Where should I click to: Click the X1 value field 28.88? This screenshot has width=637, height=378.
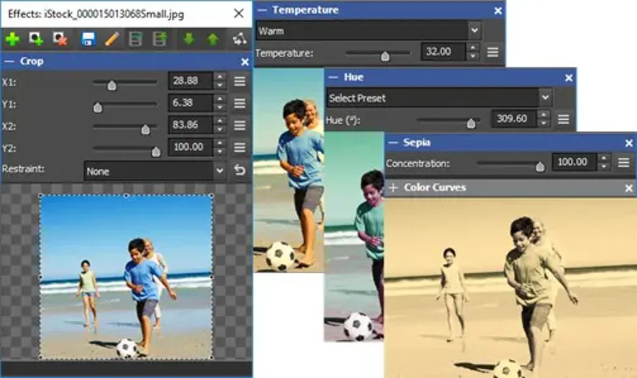click(x=190, y=80)
